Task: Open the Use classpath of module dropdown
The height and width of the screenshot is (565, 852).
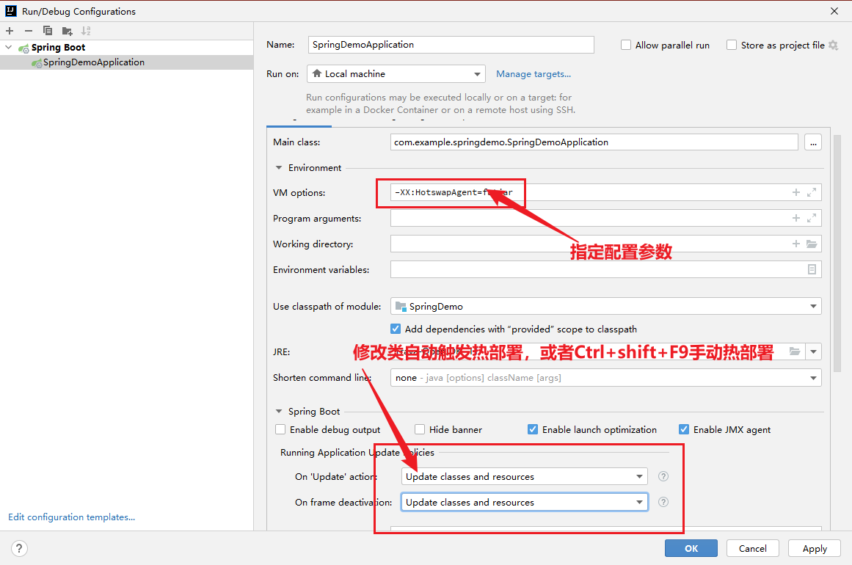Action: tap(606, 307)
